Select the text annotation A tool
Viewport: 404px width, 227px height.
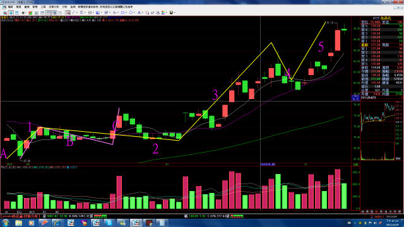pos(139,13)
